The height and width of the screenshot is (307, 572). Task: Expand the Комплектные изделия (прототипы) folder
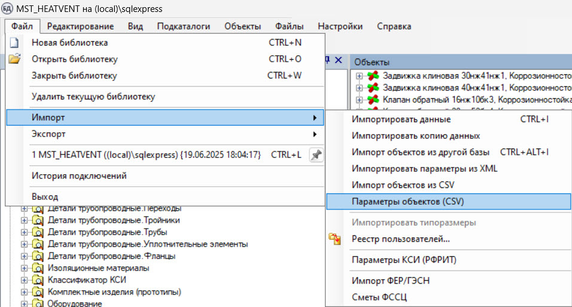click(x=24, y=292)
